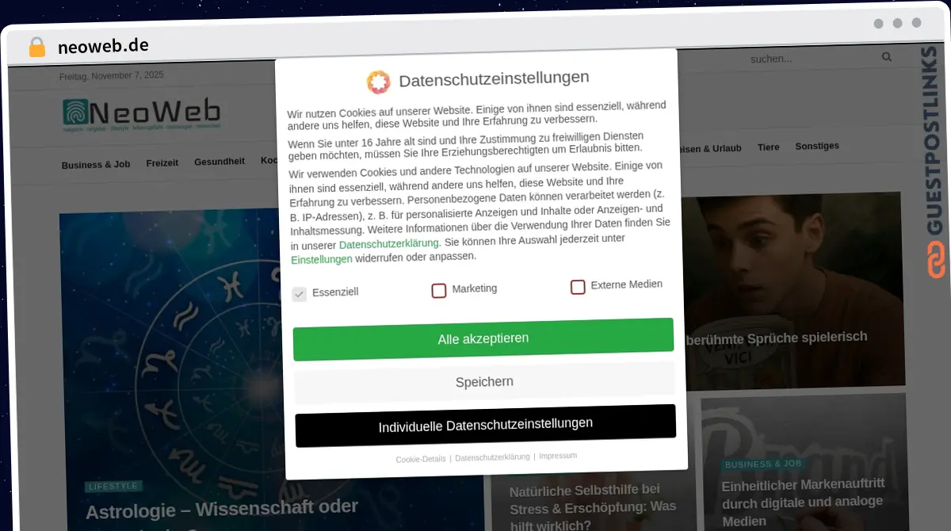Open Individuelle Datenschutzeinstellungen

(485, 426)
